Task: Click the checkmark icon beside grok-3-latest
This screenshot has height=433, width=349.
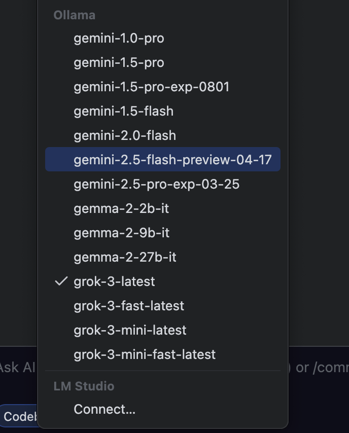Action: pos(61,281)
